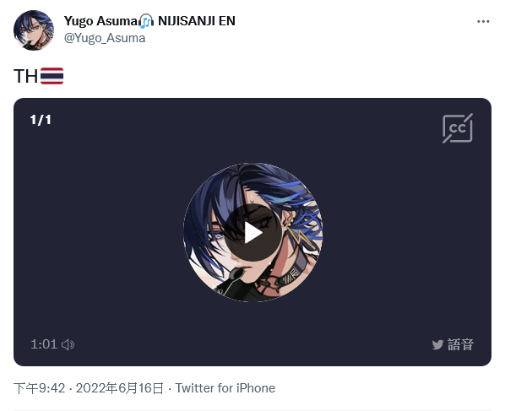Open the three-dot more options menu
This screenshot has height=411, width=505.
click(x=483, y=22)
